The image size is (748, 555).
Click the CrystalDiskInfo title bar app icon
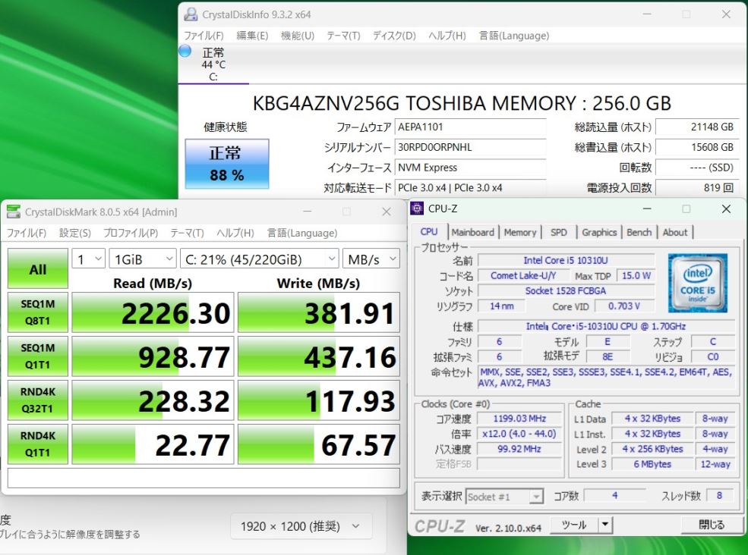click(x=191, y=14)
